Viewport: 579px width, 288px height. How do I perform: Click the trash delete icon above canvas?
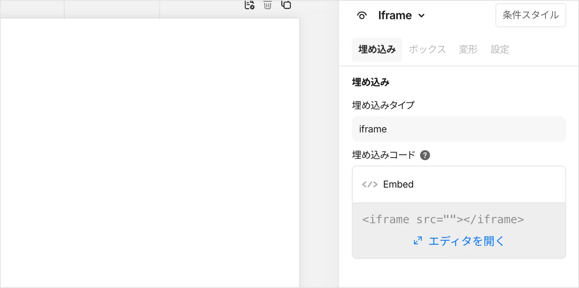coord(268,5)
